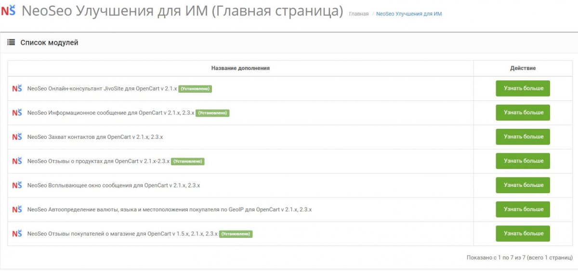Screen dimensions: 578x271
Task: Click the Название дополнения column header
Action: click(x=240, y=68)
